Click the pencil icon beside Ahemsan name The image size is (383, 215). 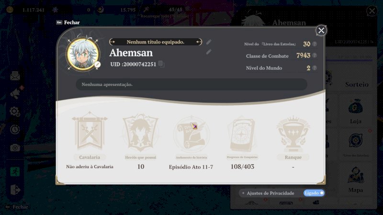[209, 52]
